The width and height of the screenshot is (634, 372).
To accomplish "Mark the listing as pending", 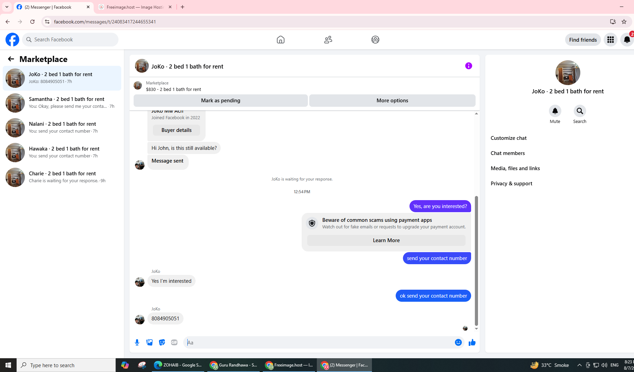I will pos(221,101).
